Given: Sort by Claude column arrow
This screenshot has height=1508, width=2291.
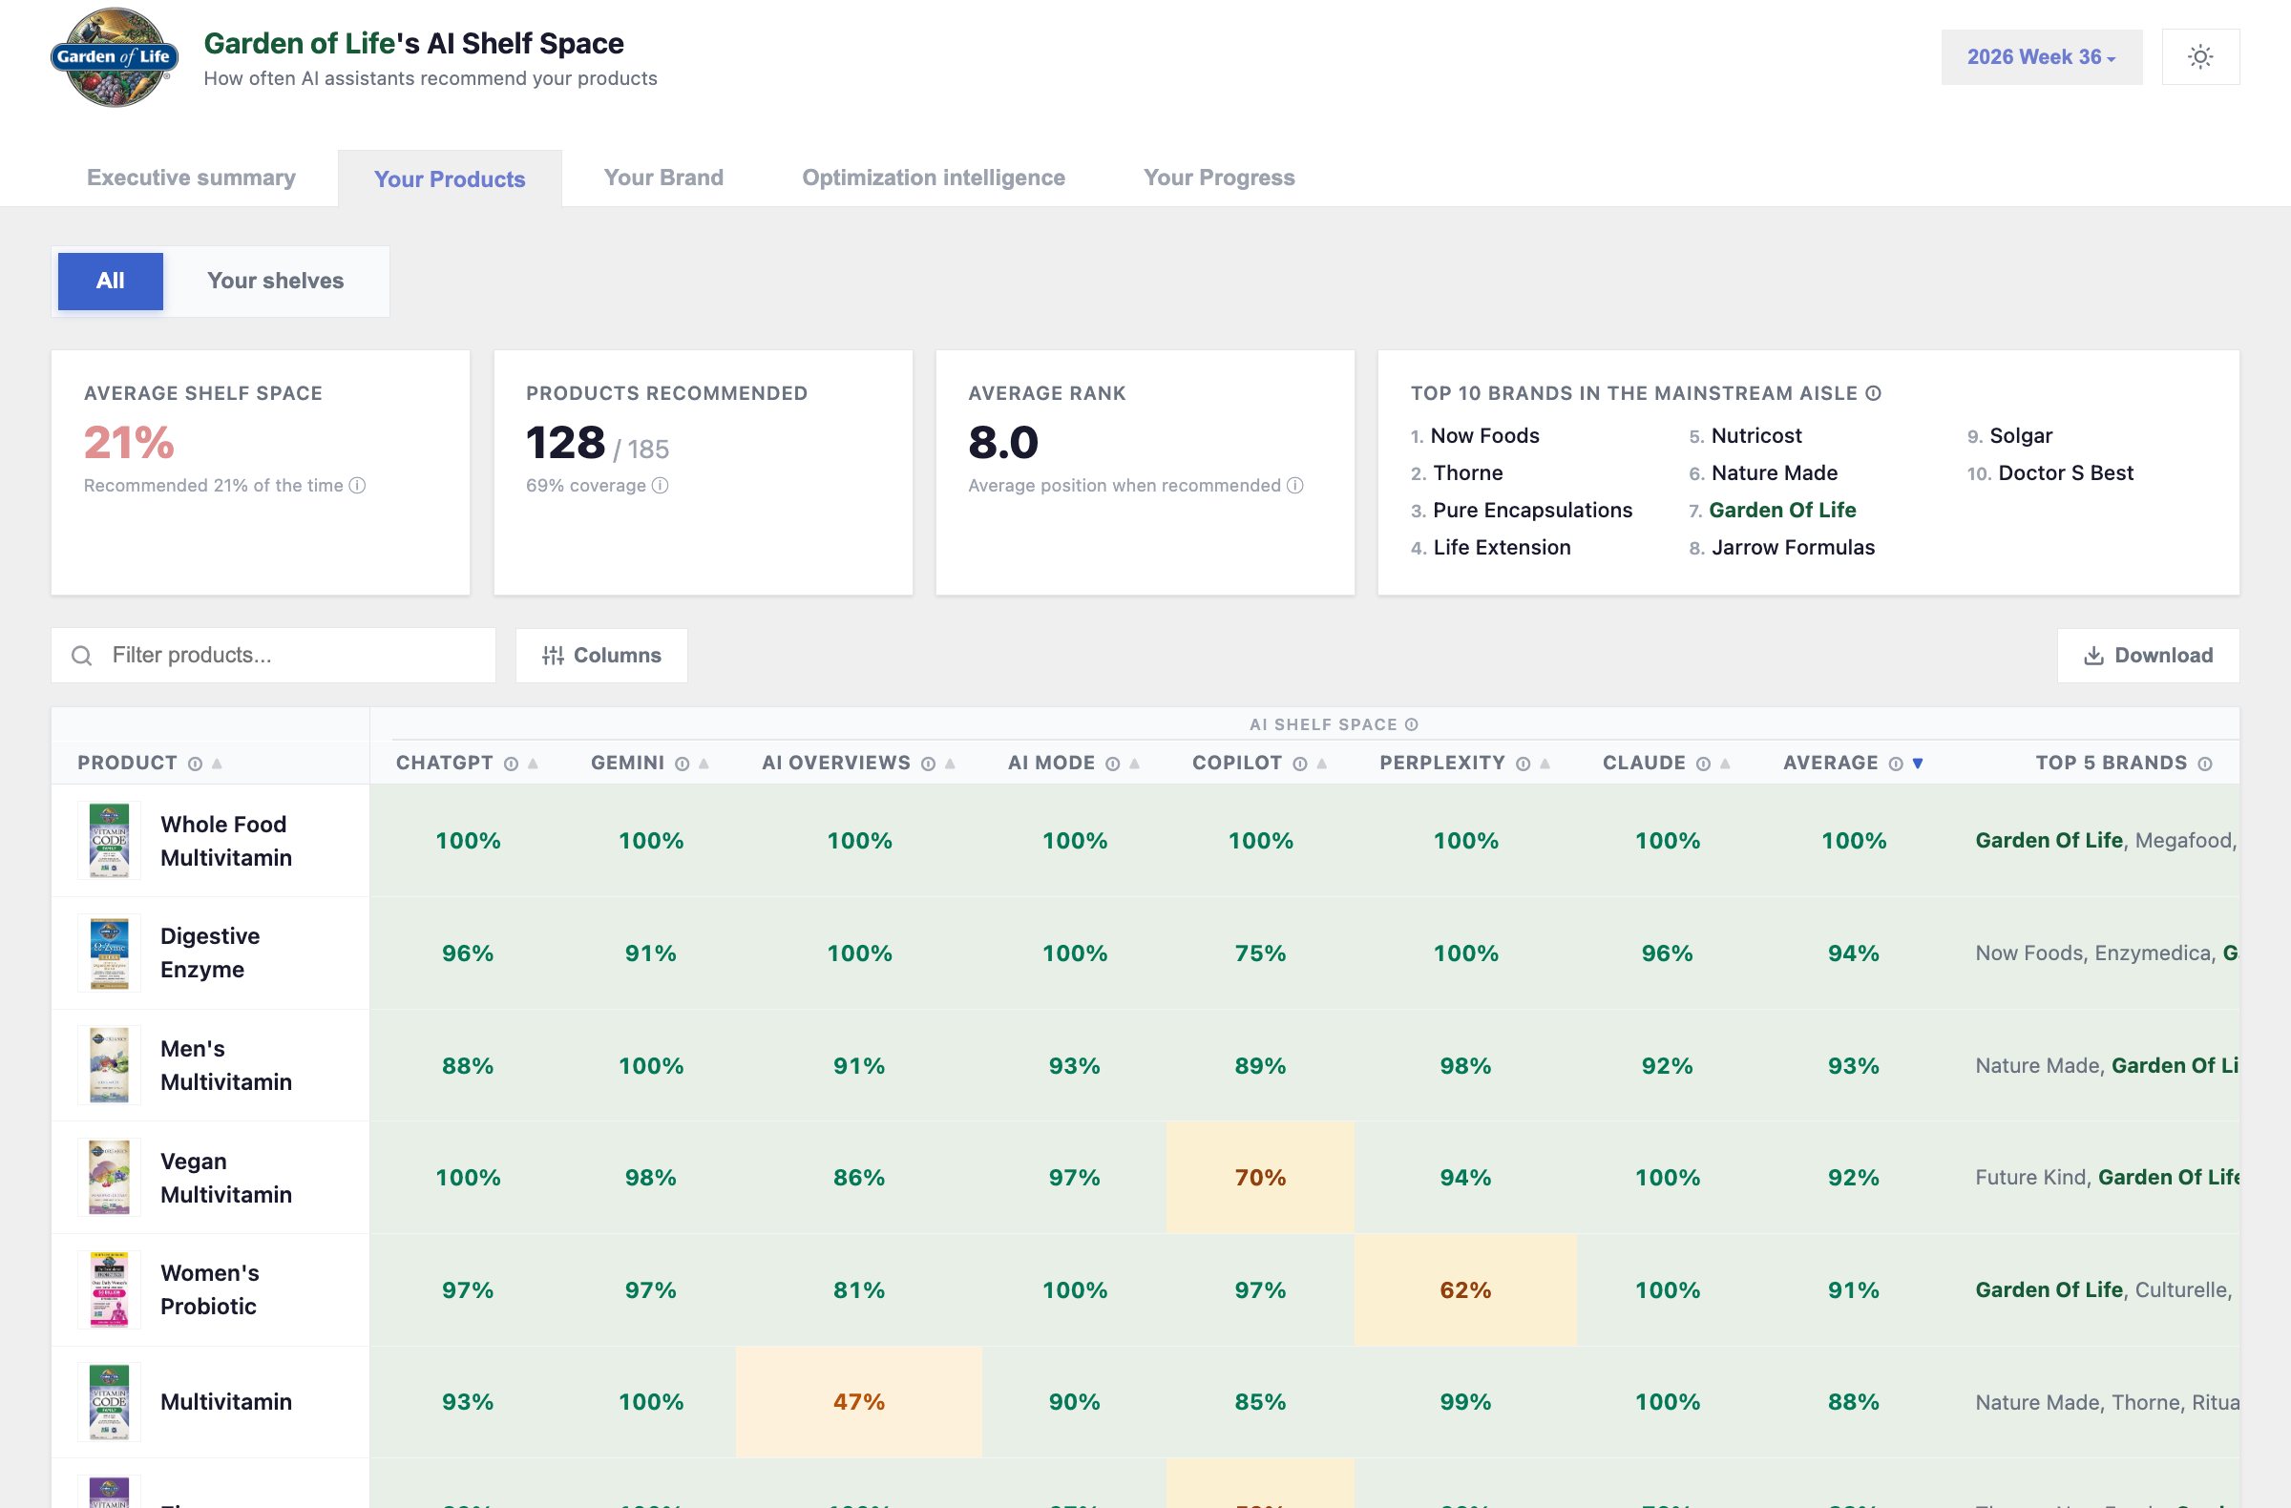Looking at the screenshot, I should [x=1725, y=764].
